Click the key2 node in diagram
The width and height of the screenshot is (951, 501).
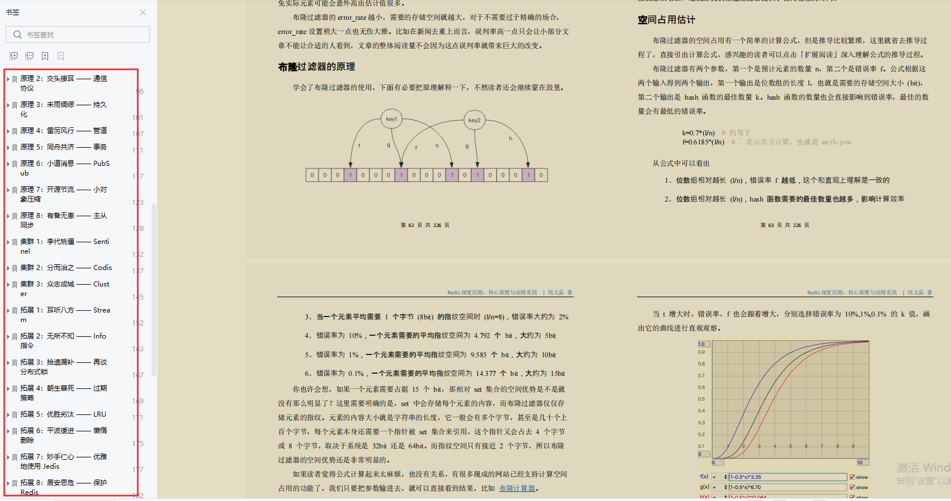click(474, 120)
